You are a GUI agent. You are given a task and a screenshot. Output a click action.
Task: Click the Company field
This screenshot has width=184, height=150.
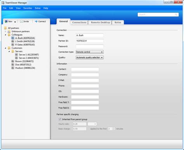pyautogui.click(x=85, y=75)
